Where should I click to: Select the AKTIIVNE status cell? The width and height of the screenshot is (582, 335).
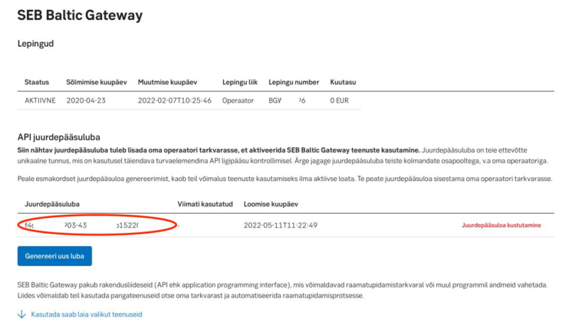40,101
